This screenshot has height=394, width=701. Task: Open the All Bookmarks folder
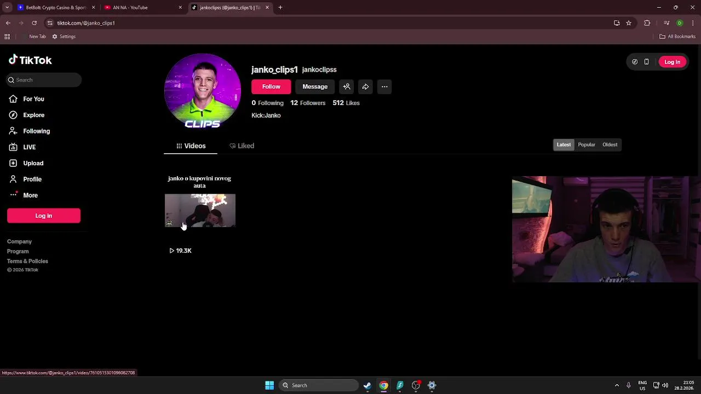click(x=677, y=37)
